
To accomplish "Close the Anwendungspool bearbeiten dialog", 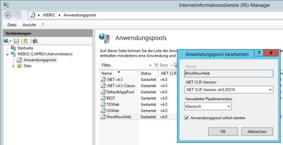I will point(271,53).
